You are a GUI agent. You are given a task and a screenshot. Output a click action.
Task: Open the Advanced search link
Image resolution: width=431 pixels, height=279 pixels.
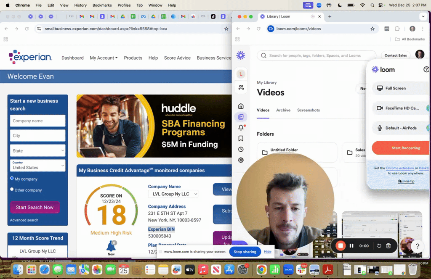pos(24,220)
